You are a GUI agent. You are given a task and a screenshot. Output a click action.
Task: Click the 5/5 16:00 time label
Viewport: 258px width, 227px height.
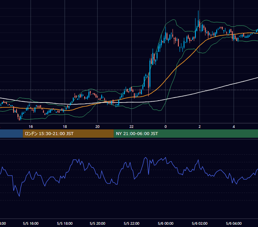pos(31,223)
